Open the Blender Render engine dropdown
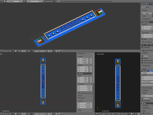 click(x=50, y=1)
